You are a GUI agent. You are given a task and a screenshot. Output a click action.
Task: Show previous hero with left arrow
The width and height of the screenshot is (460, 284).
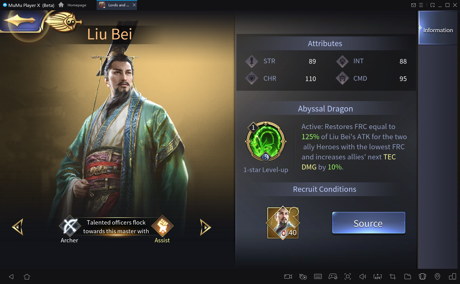[18, 227]
